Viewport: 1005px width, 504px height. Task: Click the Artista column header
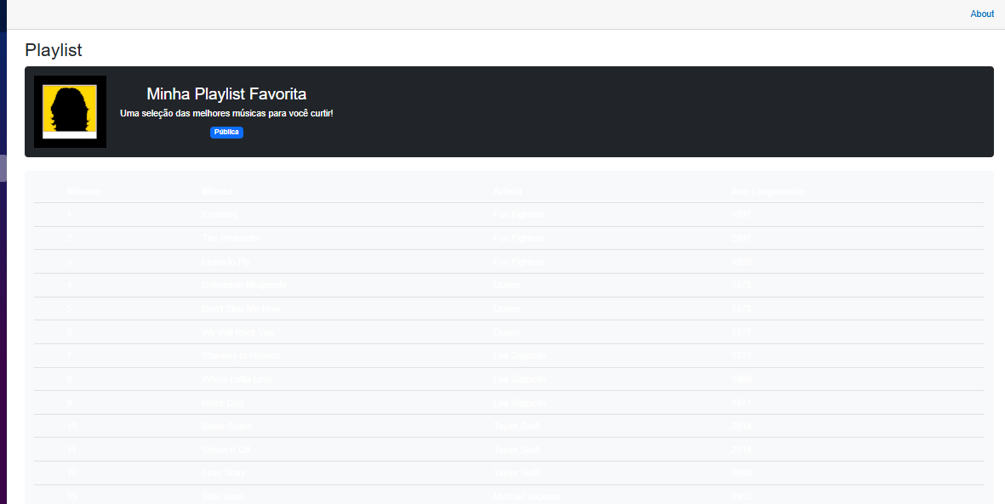point(508,191)
